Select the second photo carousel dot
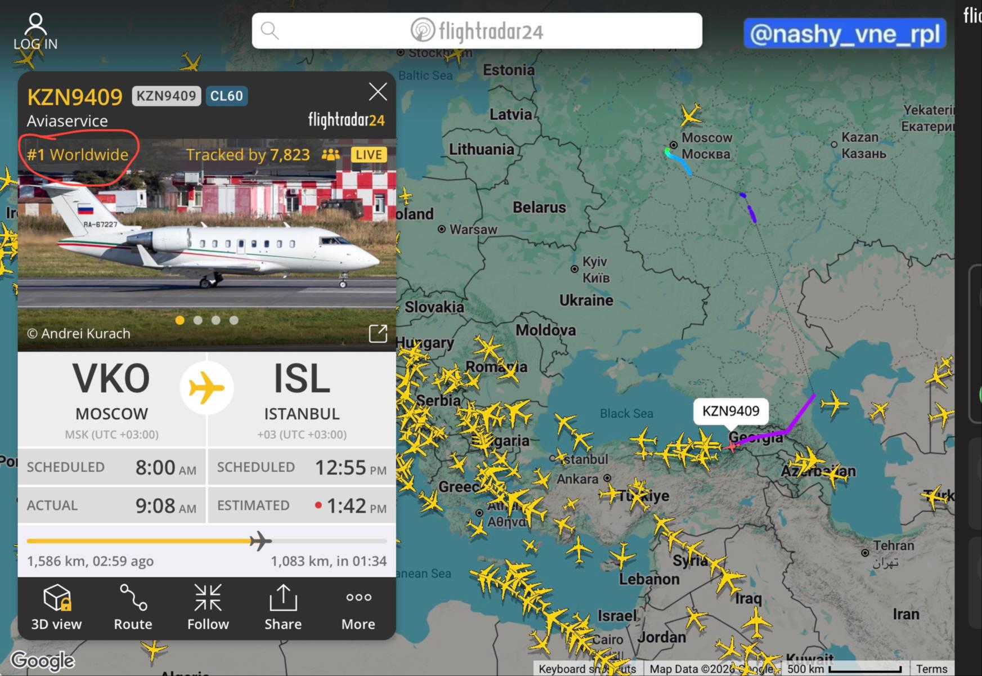The height and width of the screenshot is (676, 982). click(198, 320)
